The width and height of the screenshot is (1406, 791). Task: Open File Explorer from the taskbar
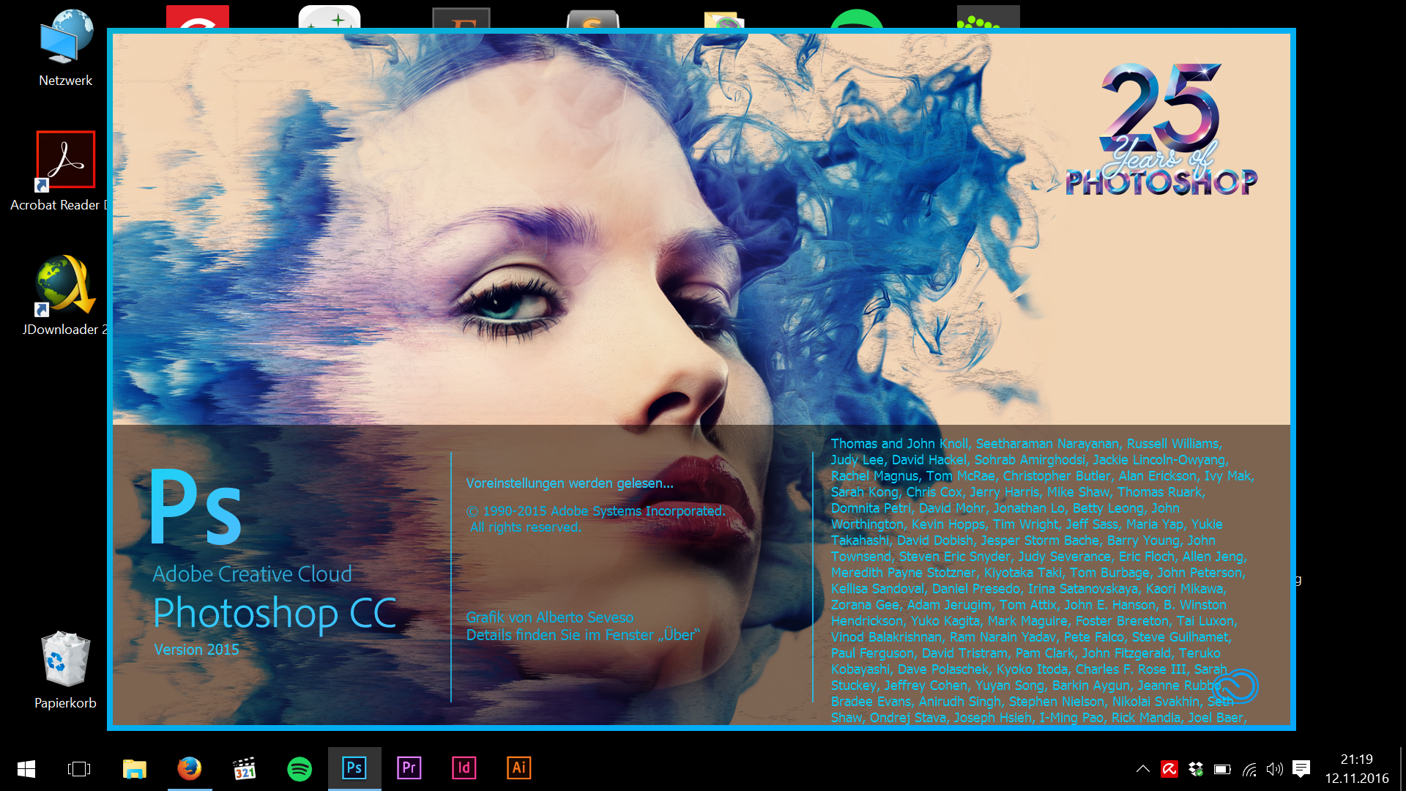[x=135, y=769]
